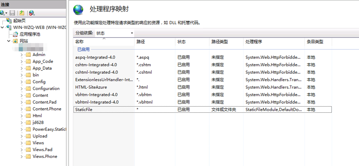Click the 网站 sites folder icon
359x166 pixels.
tap(15, 41)
